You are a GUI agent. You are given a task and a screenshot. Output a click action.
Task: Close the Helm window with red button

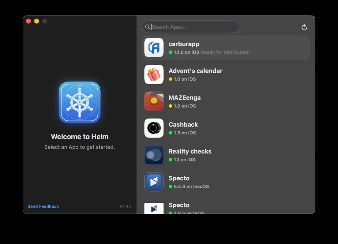click(x=28, y=21)
